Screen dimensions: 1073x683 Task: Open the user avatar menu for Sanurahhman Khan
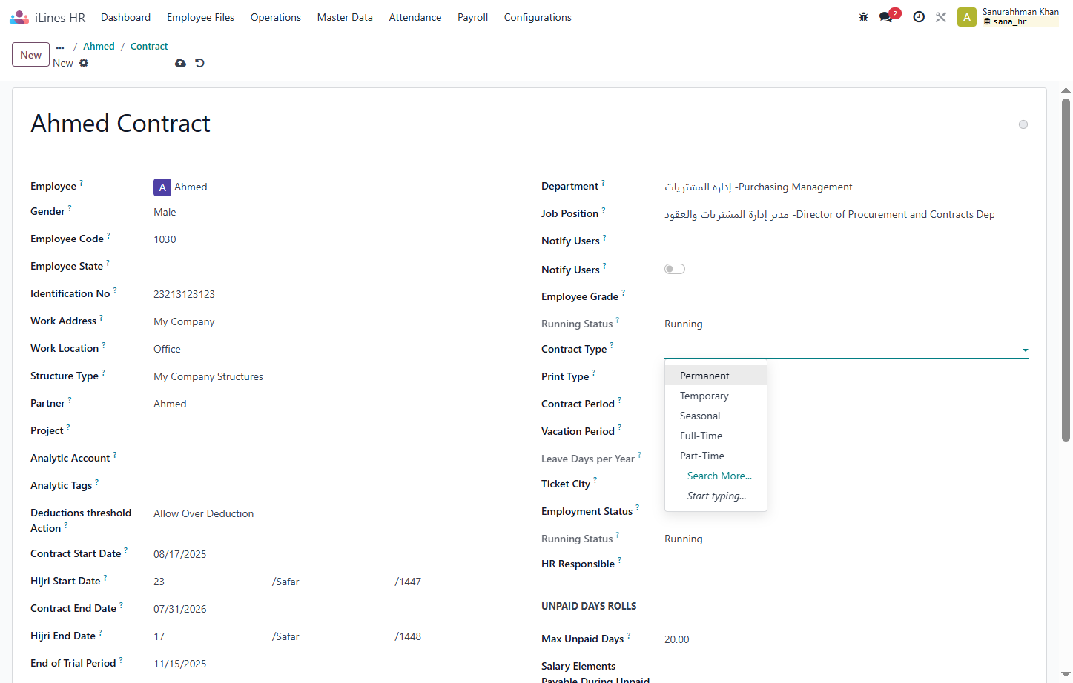[967, 17]
